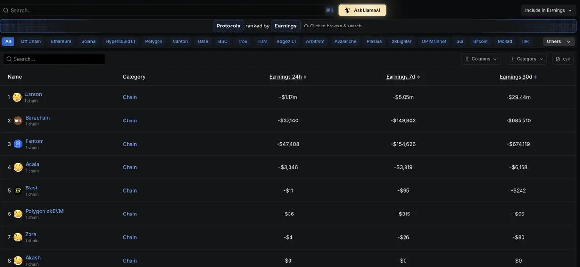
Task: Select the Tron filter tab
Action: coord(243,41)
